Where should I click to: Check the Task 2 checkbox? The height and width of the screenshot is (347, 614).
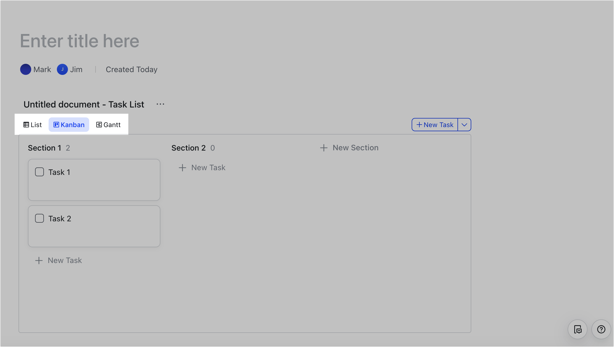(x=39, y=218)
